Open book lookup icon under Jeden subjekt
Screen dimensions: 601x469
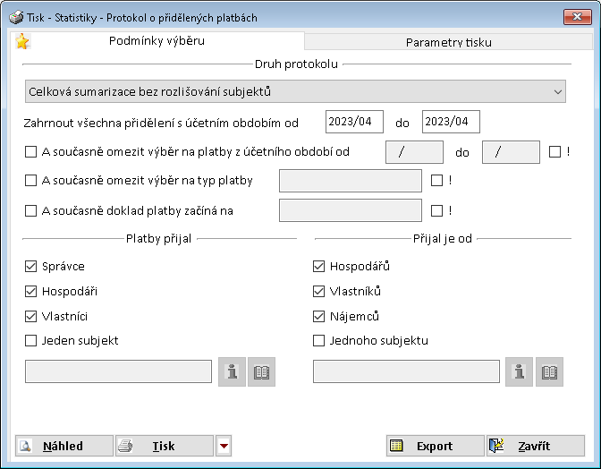click(x=262, y=371)
